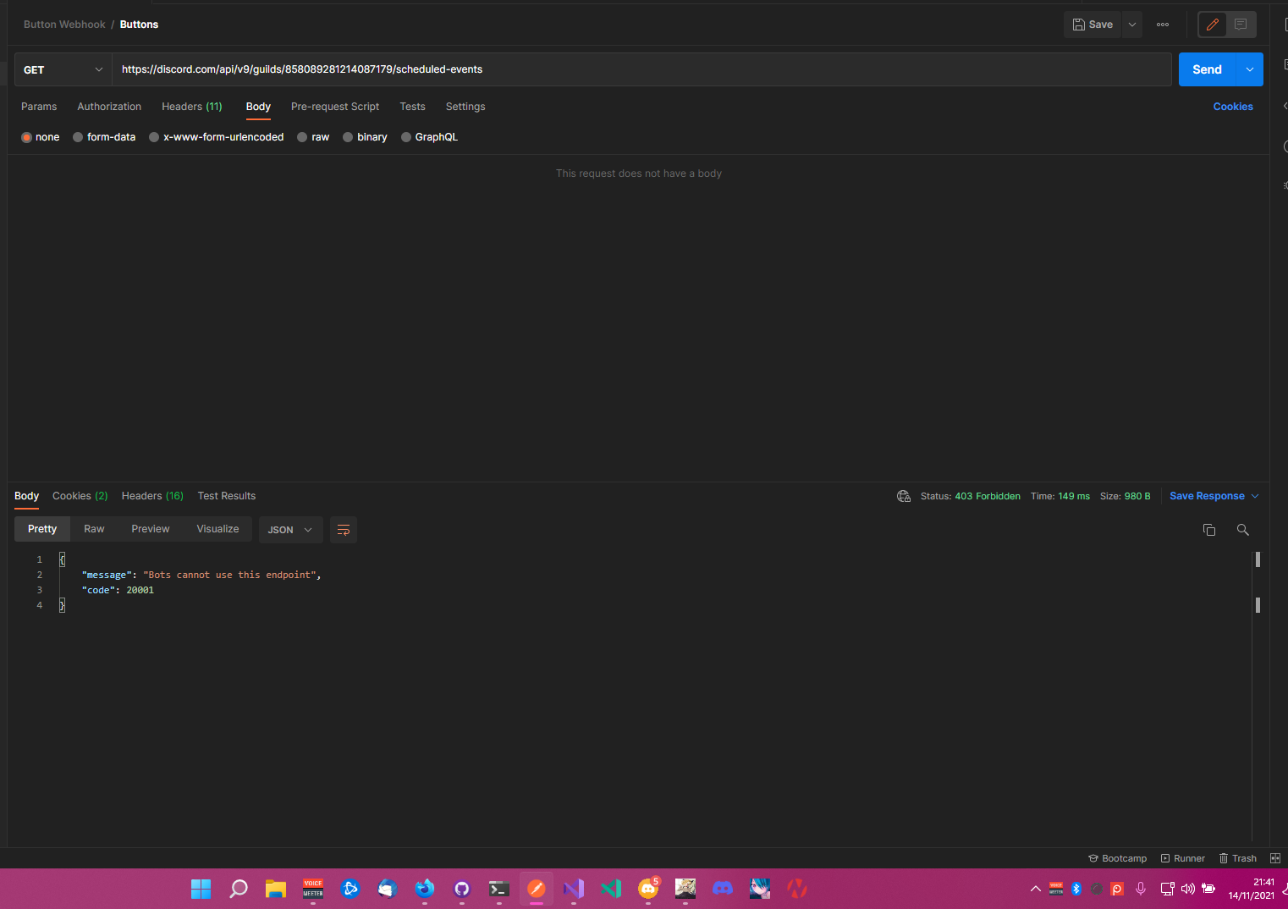This screenshot has height=909, width=1288.
Task: Expand the Save Response dropdown arrow
Action: [1255, 496]
